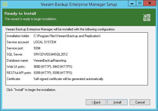158x111 pixels.
Task: Click the 'Web UI ports:' label
Action: (x=16, y=67)
